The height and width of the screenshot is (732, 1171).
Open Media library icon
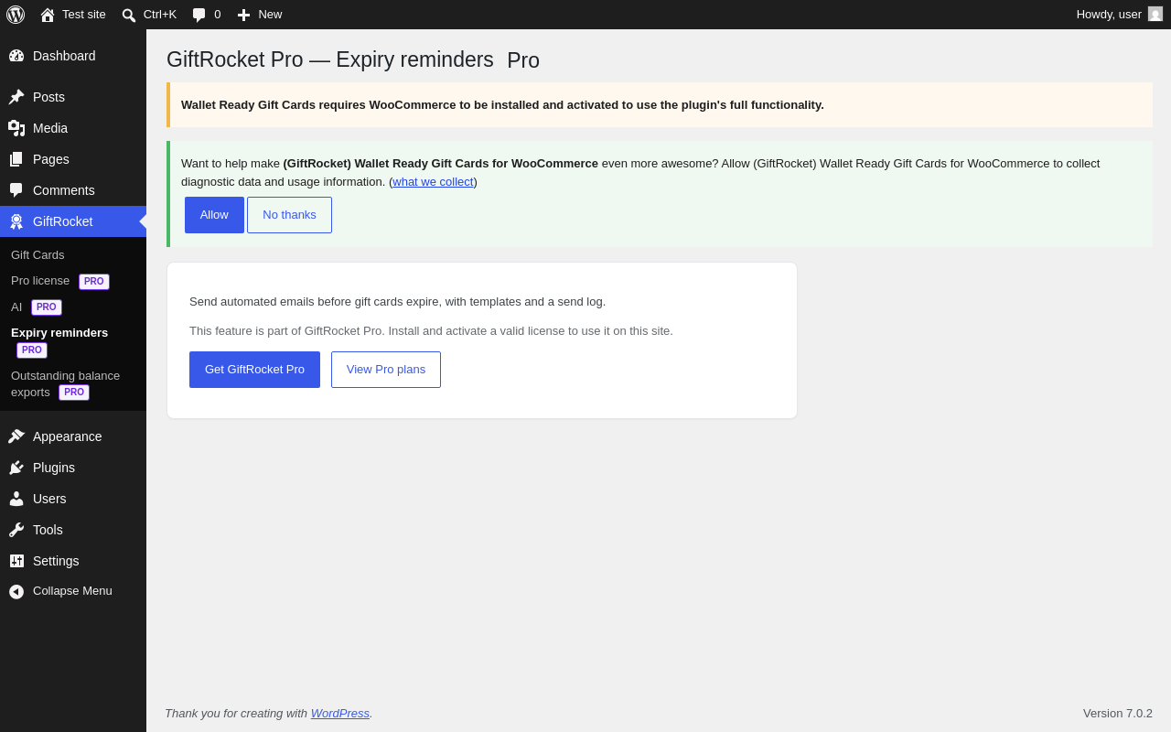tap(16, 128)
